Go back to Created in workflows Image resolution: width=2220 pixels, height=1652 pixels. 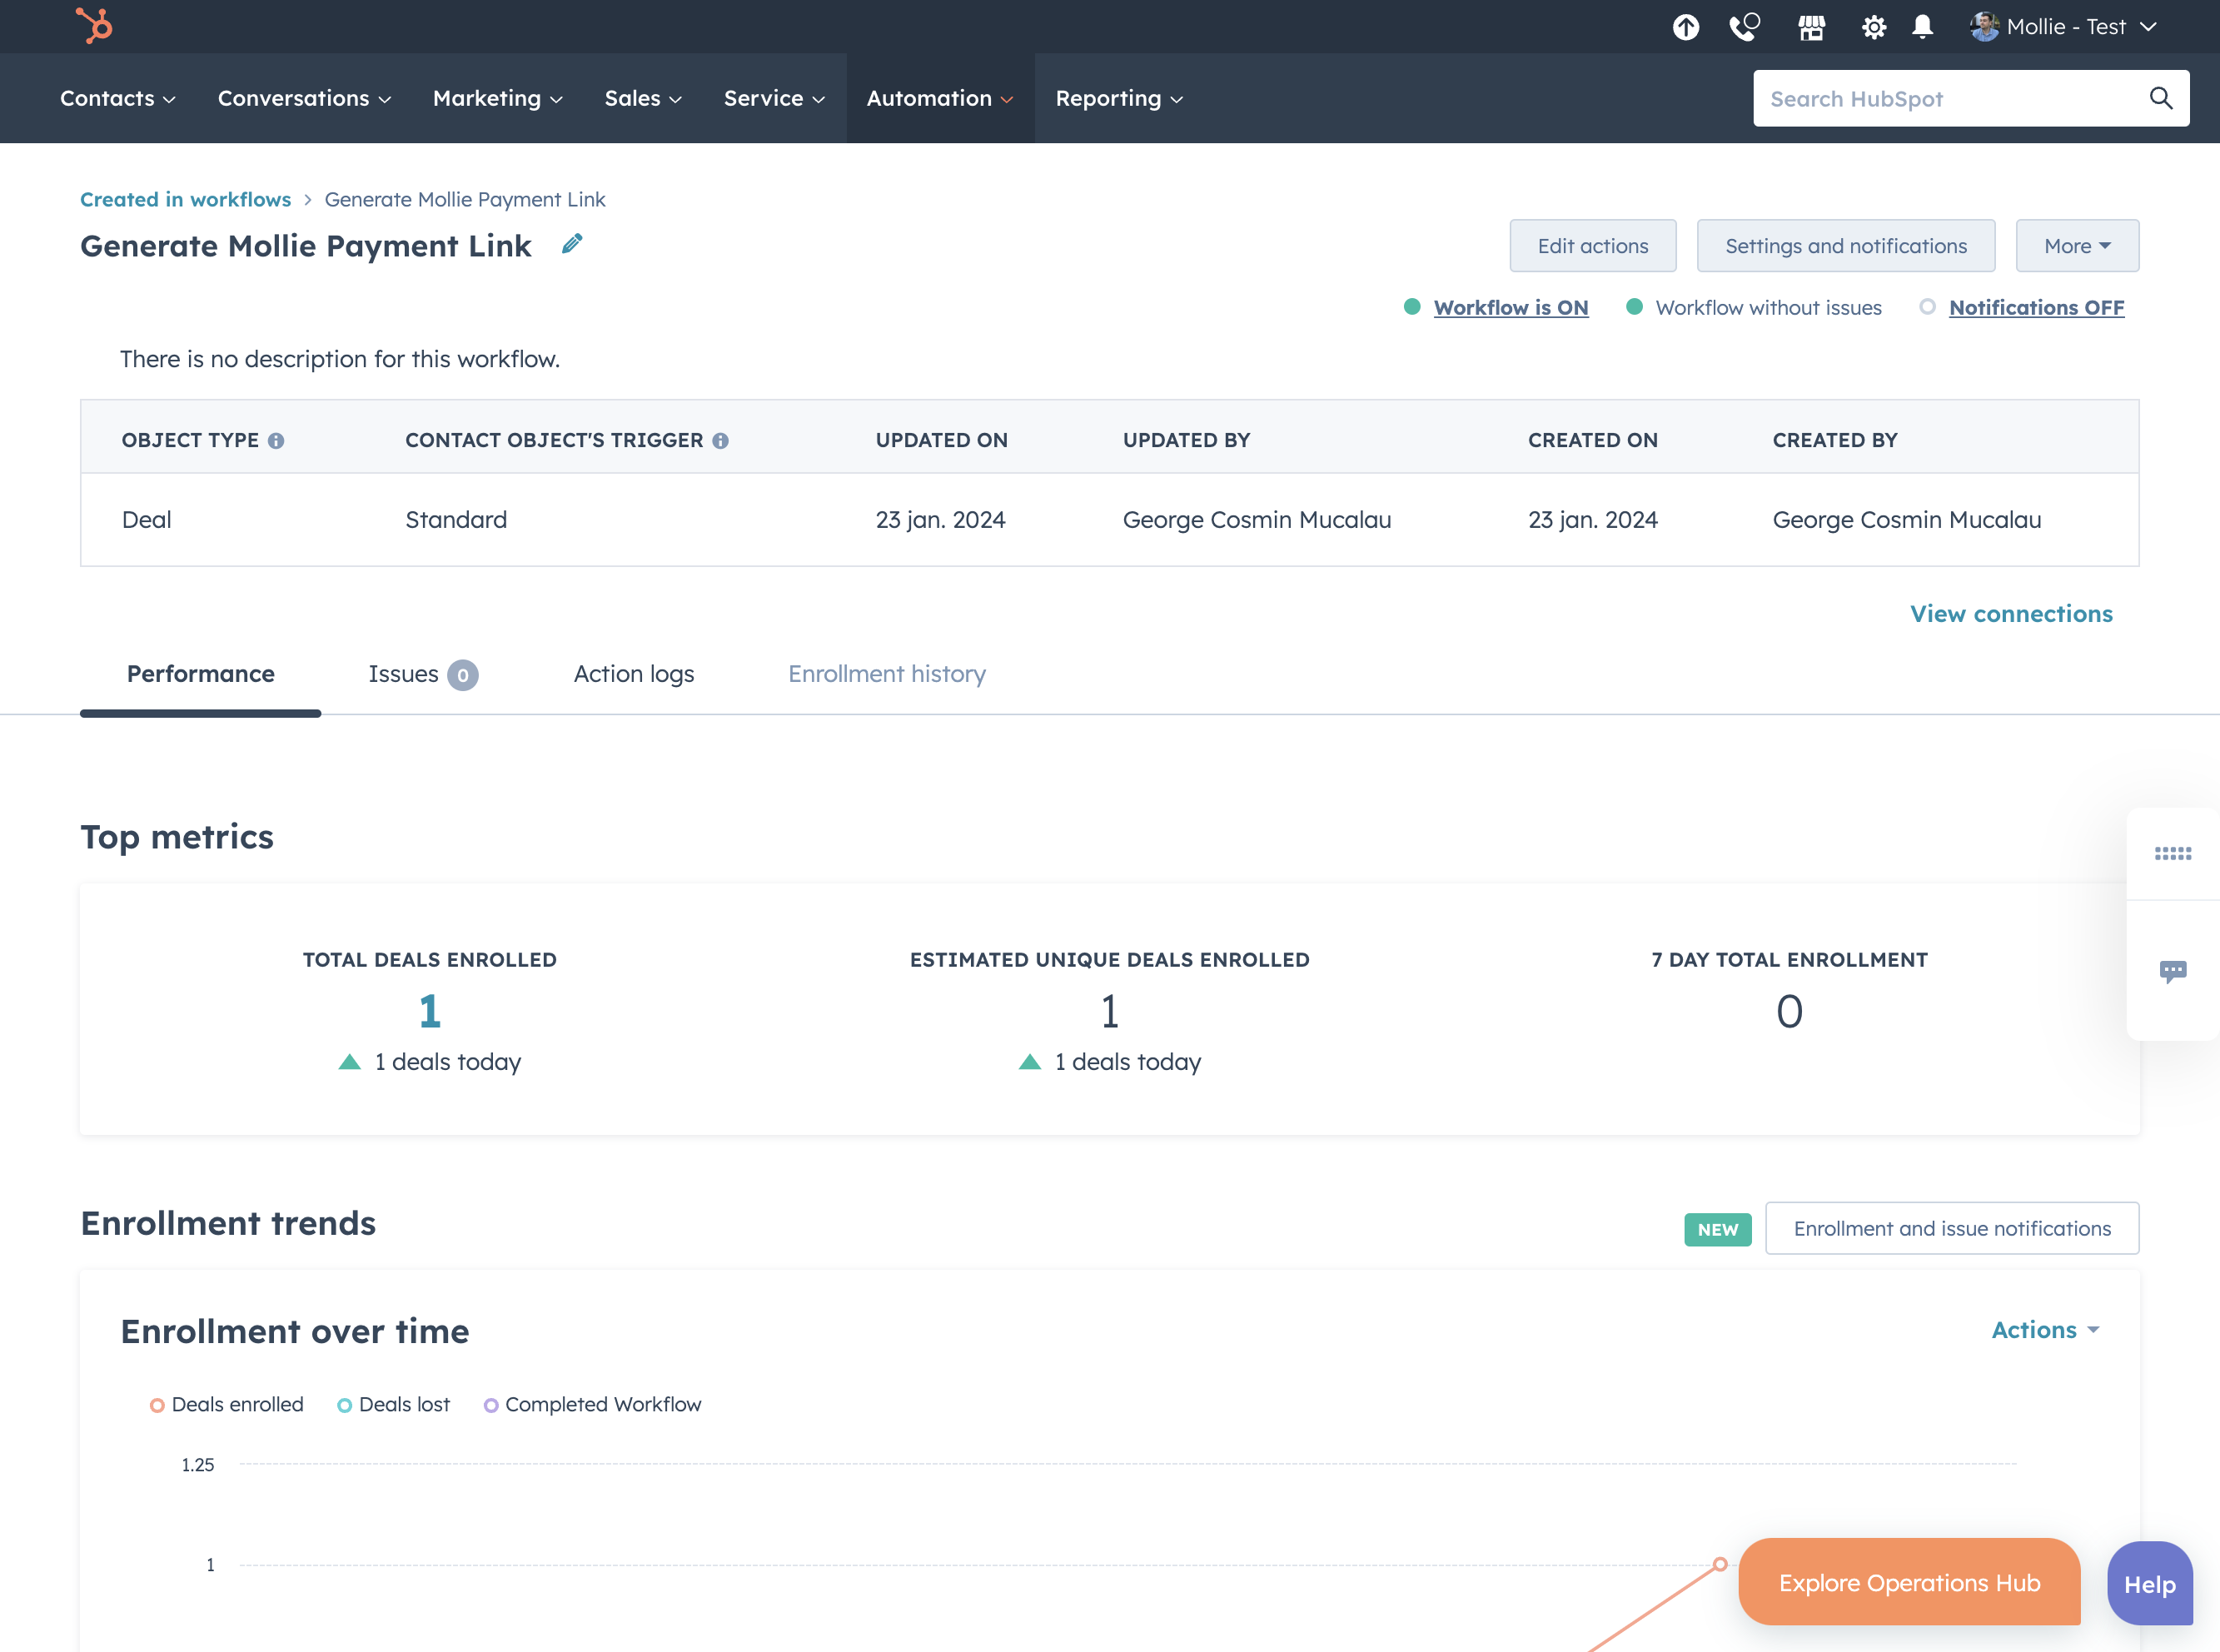coord(185,199)
